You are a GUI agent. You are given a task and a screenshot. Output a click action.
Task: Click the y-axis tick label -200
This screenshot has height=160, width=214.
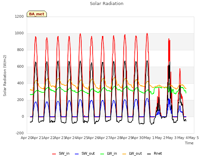pyautogui.click(x=20, y=133)
